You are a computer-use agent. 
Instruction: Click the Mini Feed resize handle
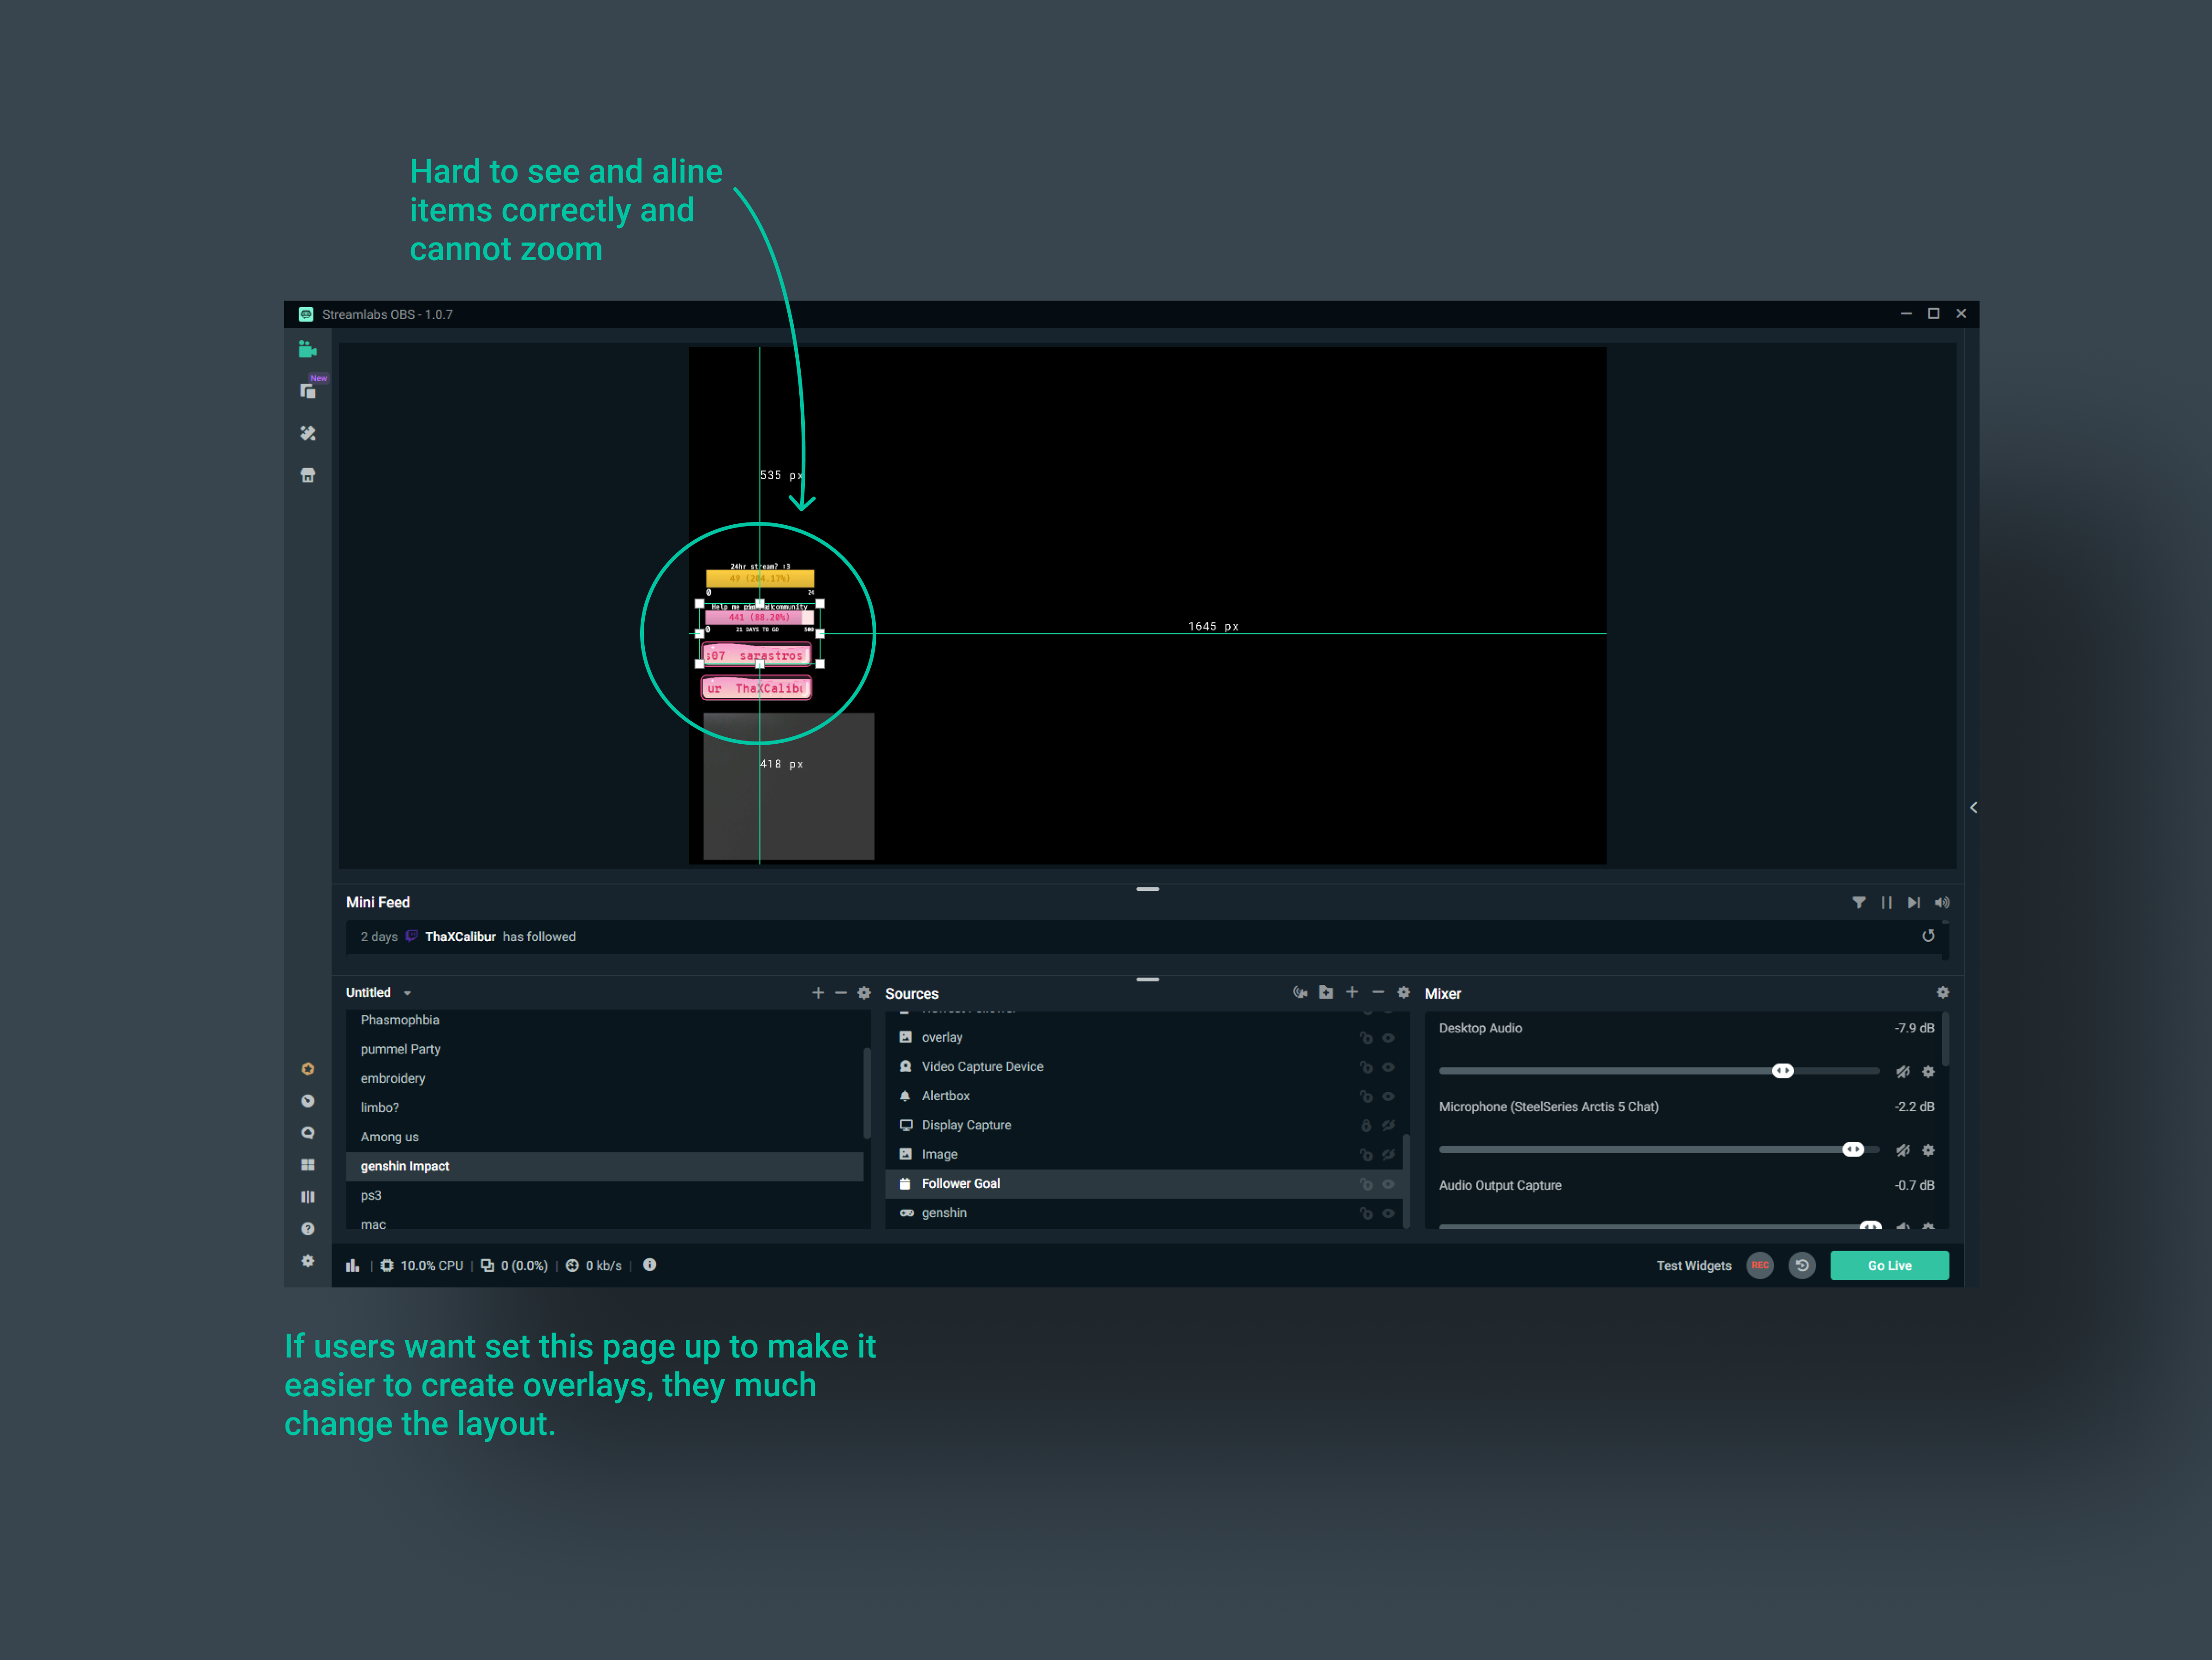click(x=1147, y=888)
